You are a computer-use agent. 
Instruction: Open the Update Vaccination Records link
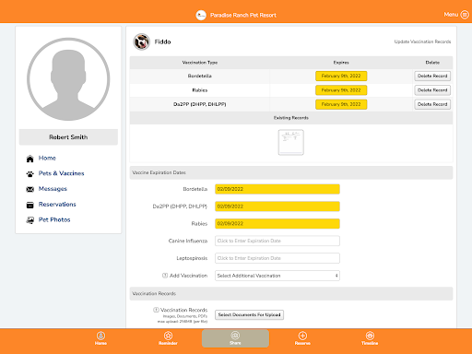[x=422, y=41]
